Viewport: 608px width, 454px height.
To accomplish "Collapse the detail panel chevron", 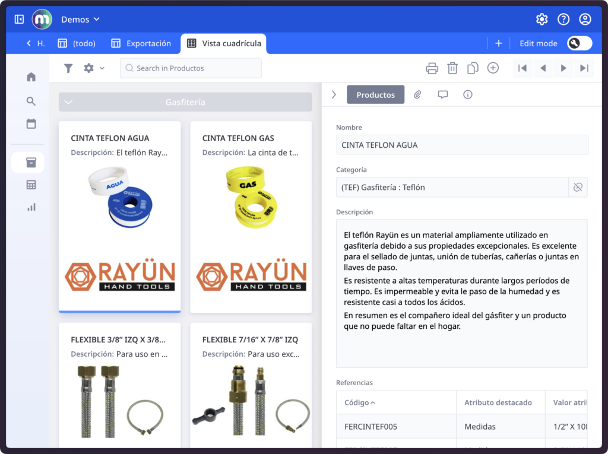I will click(334, 94).
